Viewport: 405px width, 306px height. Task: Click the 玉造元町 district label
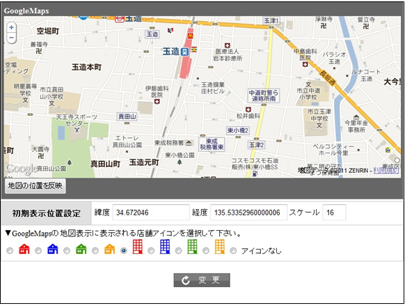pyautogui.click(x=144, y=162)
